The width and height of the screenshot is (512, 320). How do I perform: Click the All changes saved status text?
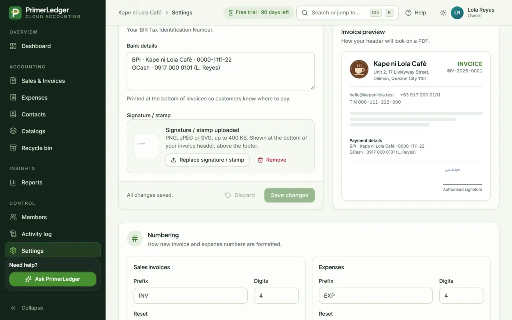(150, 195)
